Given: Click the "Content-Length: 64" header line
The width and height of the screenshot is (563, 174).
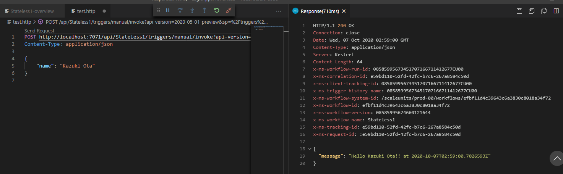Looking at the screenshot, I should coord(337,62).
